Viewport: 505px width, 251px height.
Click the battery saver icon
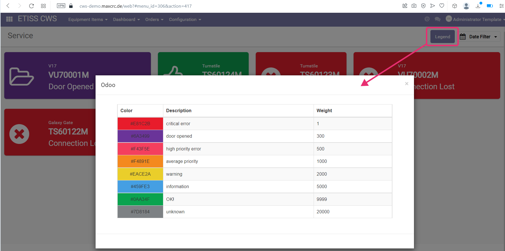coord(490,6)
